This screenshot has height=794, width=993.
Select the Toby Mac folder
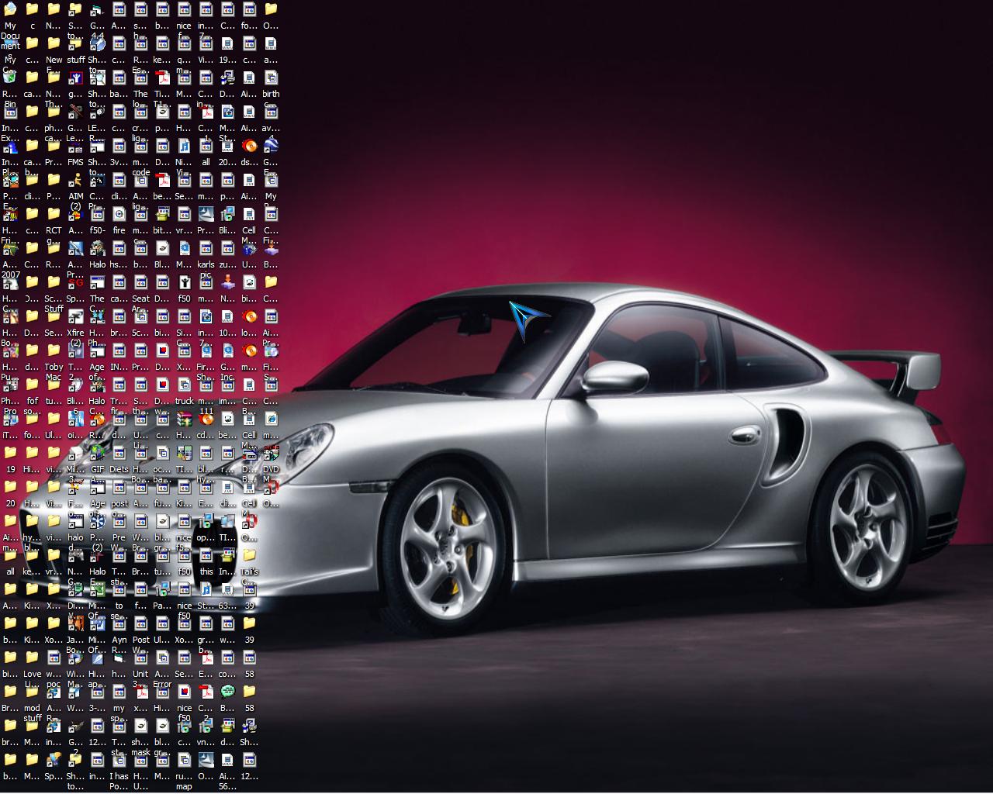coord(54,351)
